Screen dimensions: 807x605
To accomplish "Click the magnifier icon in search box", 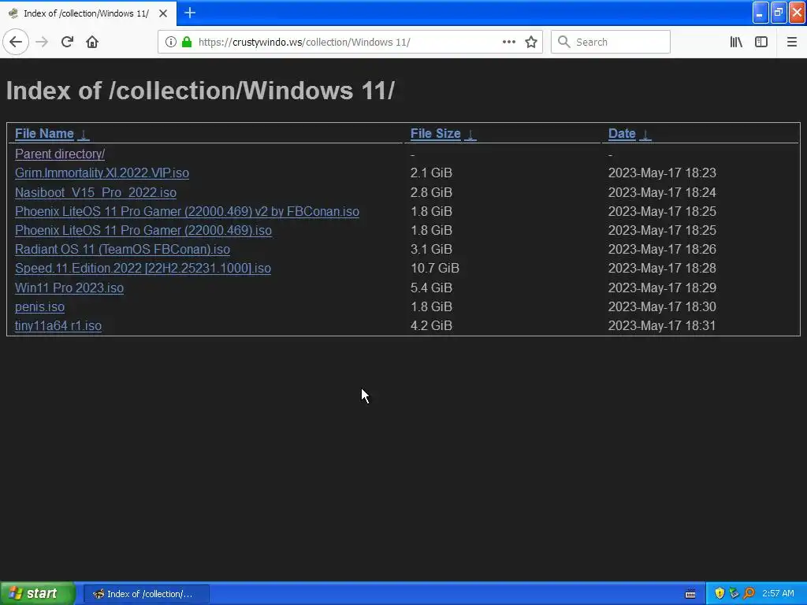I will 564,43.
